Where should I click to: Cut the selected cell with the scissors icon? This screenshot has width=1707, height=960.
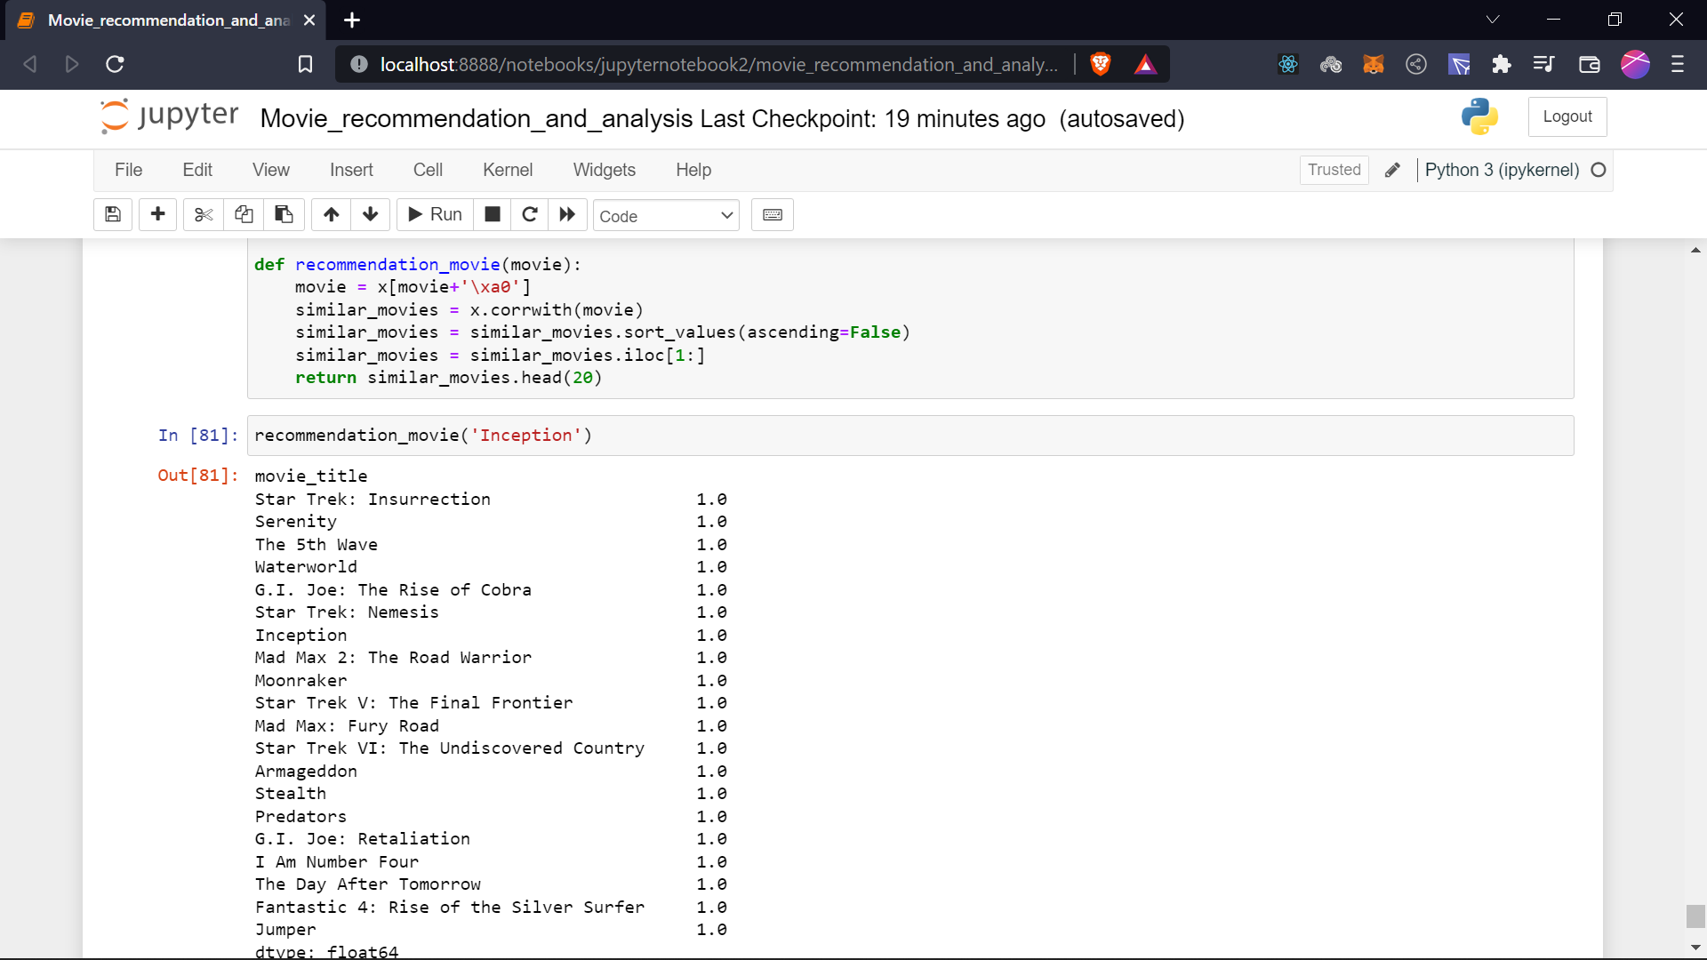point(203,214)
